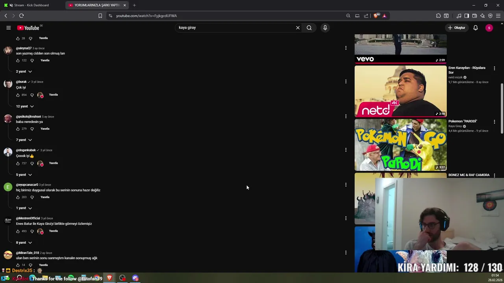Viewport: 504px width, 283px height.
Task: Open options for @burak's comment
Action: click(x=346, y=81)
